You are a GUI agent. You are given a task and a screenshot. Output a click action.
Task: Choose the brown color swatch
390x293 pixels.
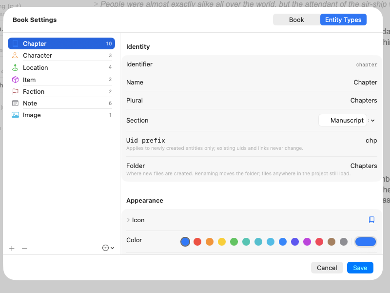pos(331,242)
